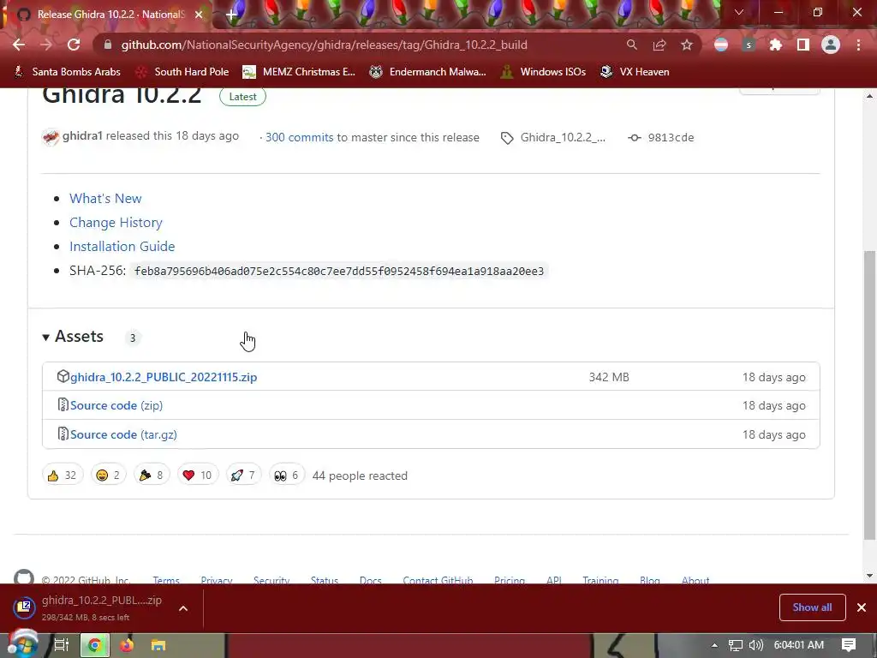Show hidden system tray icons
877x658 pixels.
pyautogui.click(x=714, y=645)
